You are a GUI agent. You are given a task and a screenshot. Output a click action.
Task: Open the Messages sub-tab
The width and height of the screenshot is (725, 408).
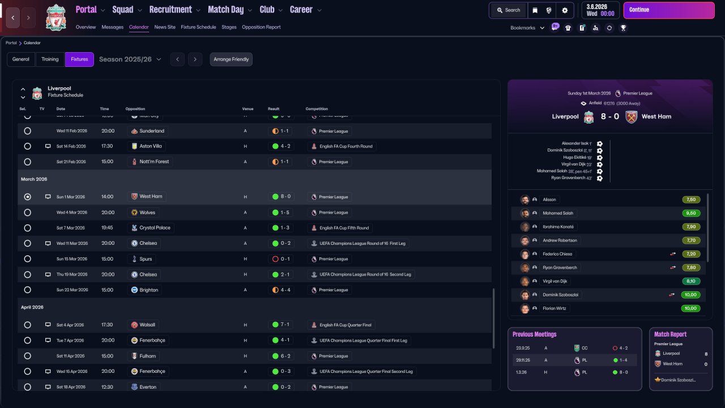[112, 27]
